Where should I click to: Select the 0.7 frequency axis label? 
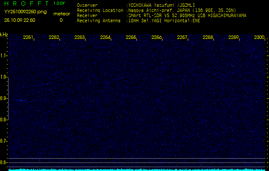click(4, 141)
